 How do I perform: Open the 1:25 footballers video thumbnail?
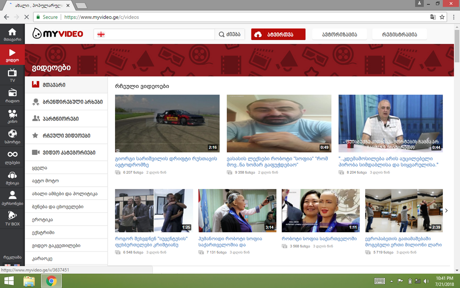154,211
